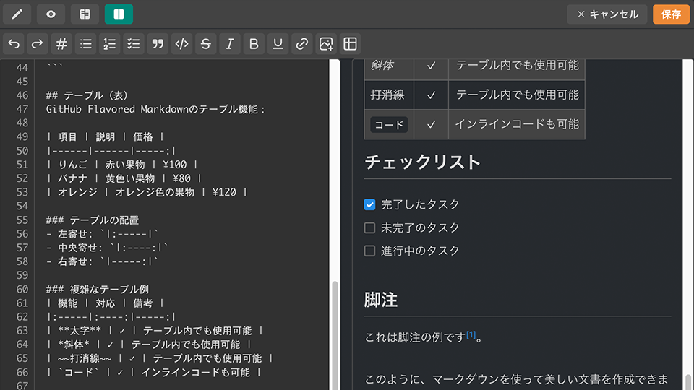Image resolution: width=694 pixels, height=390 pixels.
Task: Click the '| 機能 | 対応 | 備考 |' line
Action: (106, 303)
